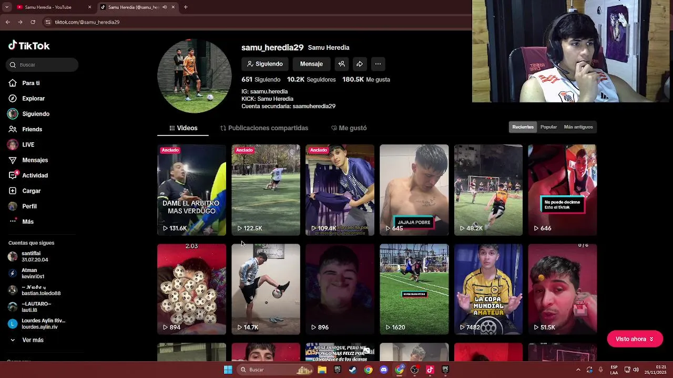View site information icon in address bar
The height and width of the screenshot is (378, 673).
tap(48, 22)
